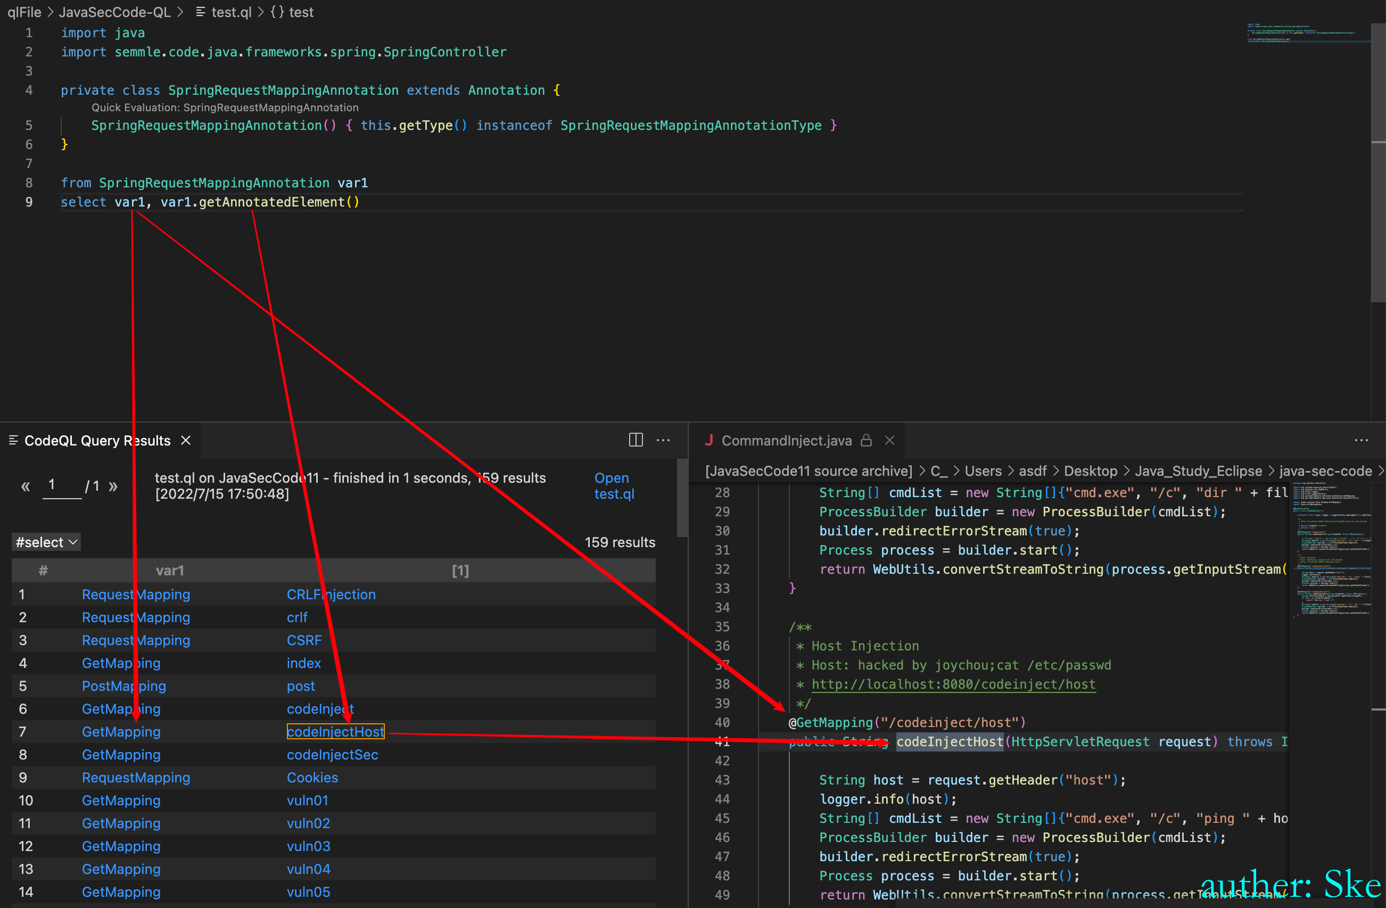Click the results panel scrollbar thumb
Viewport: 1386px width, 908px height.
point(682,498)
